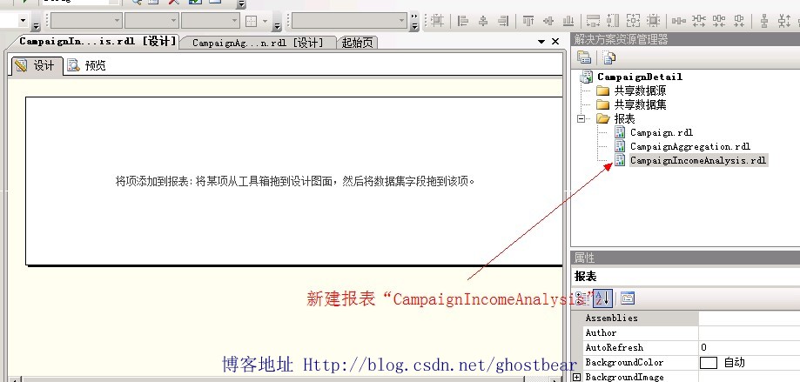Image resolution: width=800 pixels, height=382 pixels.
Task: Click the BackgroundColor white swatch
Action: [x=709, y=363]
